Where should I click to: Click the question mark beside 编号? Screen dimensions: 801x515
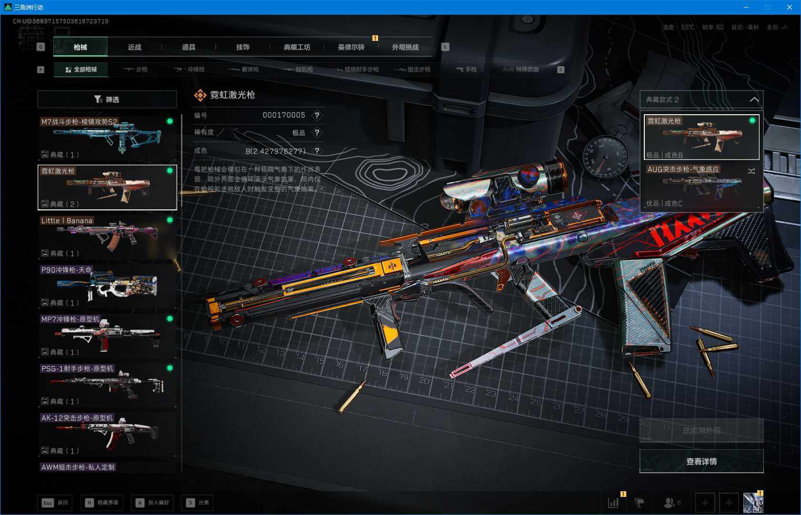[x=317, y=115]
